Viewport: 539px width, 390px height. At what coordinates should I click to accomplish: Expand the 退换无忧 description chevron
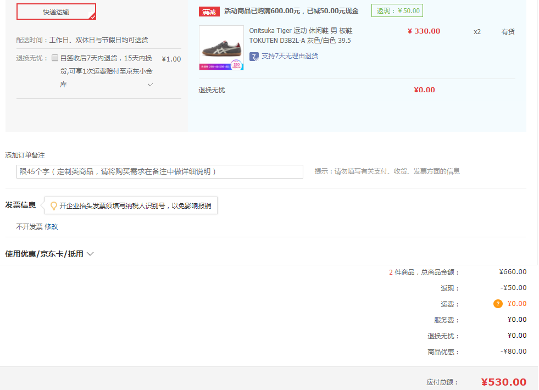pyautogui.click(x=150, y=85)
